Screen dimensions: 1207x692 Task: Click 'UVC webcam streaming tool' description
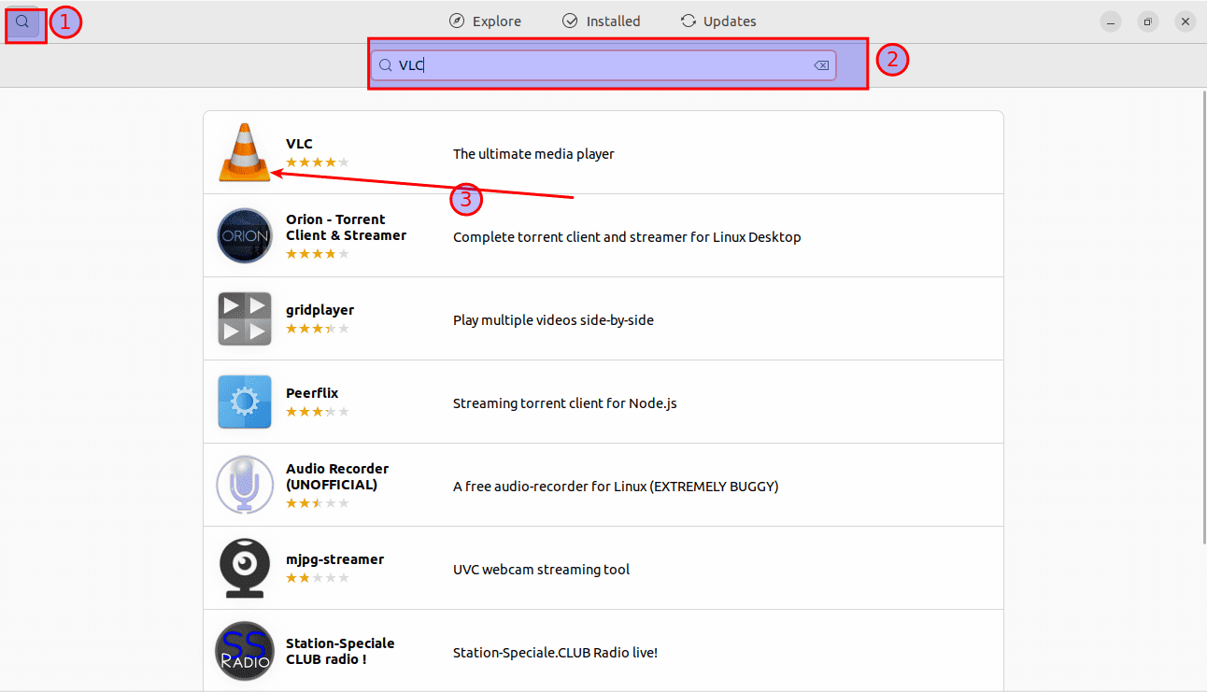[x=541, y=570]
